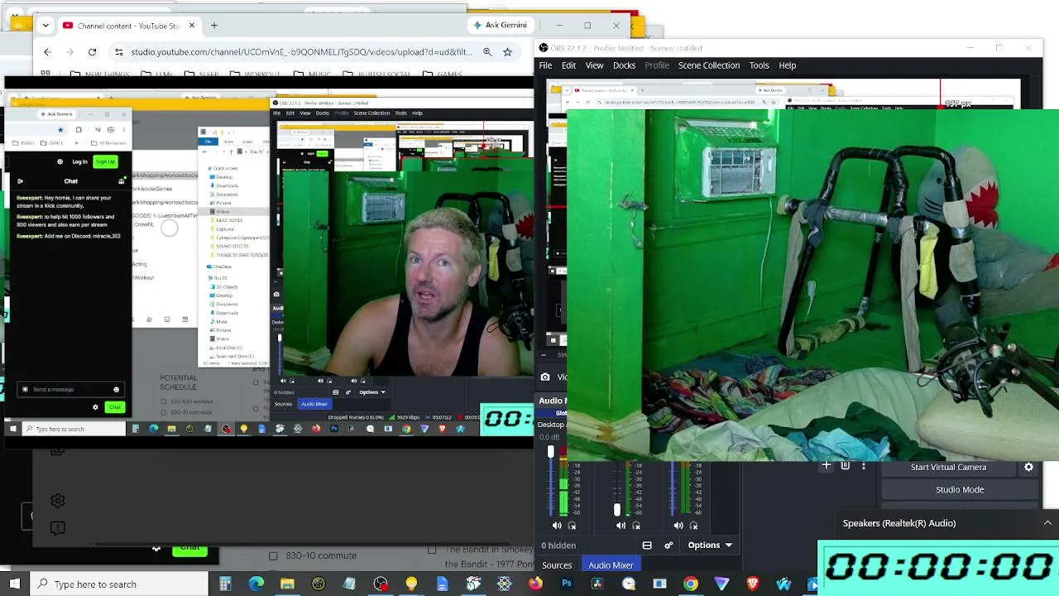Open advanced audio properties gears icon
Image resolution: width=1059 pixels, height=596 pixels.
pos(668,546)
